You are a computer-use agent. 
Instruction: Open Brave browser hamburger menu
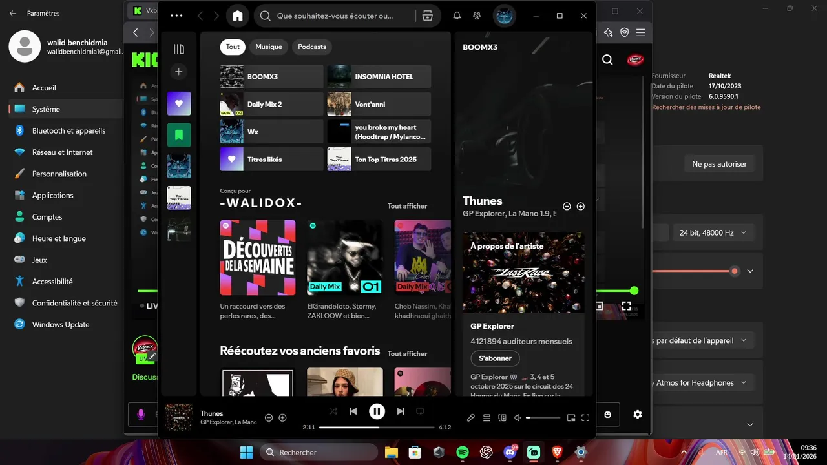[640, 32]
